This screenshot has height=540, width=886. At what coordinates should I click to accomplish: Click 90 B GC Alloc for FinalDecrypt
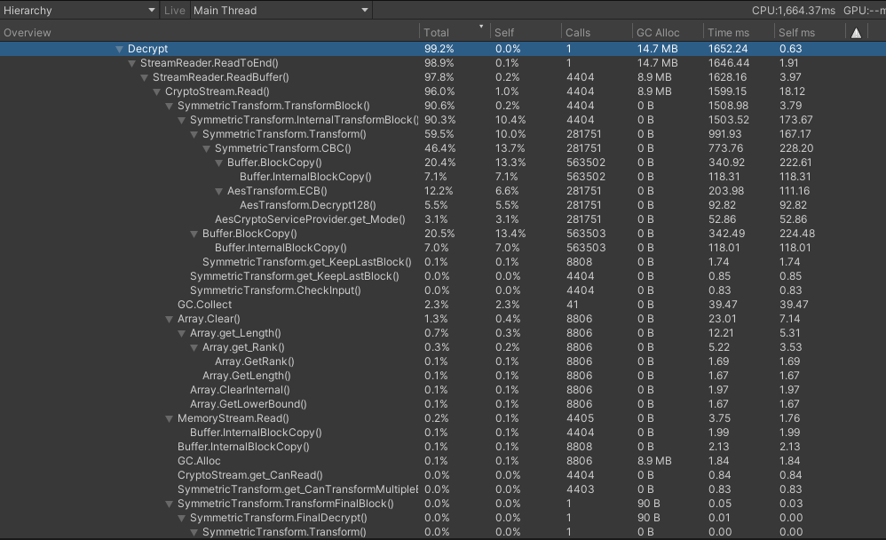tap(649, 518)
